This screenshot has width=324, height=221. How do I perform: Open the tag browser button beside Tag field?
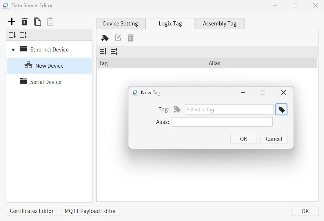[x=281, y=110]
